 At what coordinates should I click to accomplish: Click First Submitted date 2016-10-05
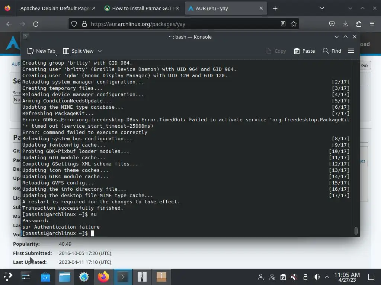click(x=85, y=253)
